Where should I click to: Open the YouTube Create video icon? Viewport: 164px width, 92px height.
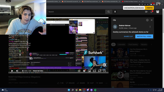click(146, 12)
